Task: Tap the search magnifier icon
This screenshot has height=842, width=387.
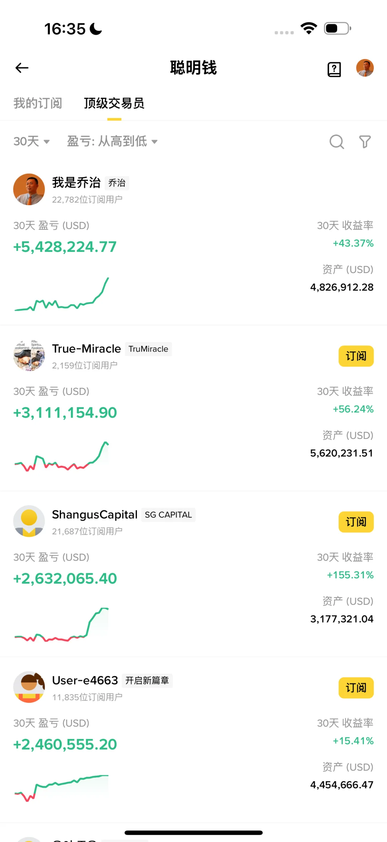Action: (336, 142)
